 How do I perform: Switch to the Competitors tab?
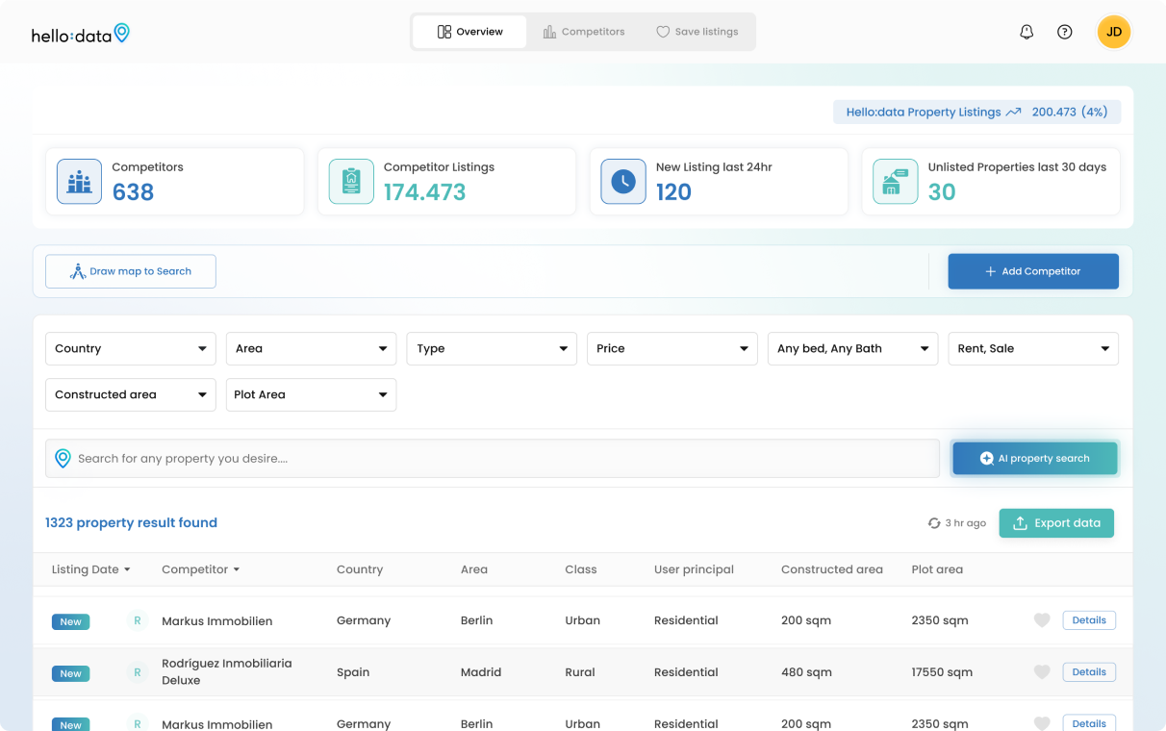pyautogui.click(x=584, y=32)
